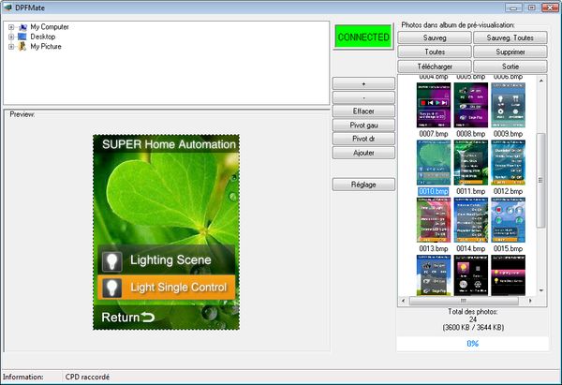Screen dimensions: 562x385
Task: Select Desktop label in tree
Action: [43, 37]
